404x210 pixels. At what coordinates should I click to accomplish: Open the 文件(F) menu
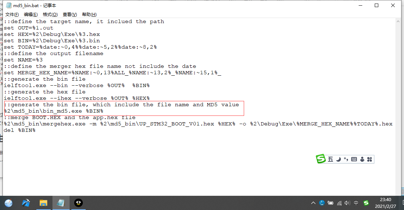pos(12,15)
